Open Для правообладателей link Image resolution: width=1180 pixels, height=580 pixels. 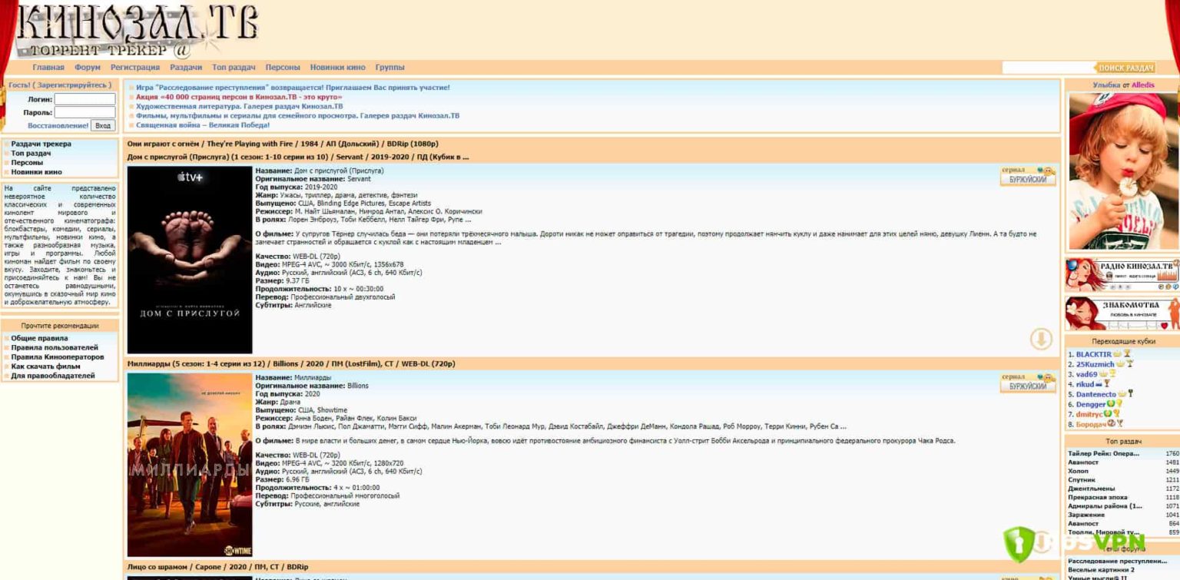(52, 376)
